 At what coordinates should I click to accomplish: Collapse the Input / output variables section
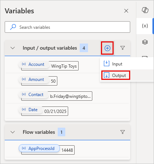[x=13, y=48]
